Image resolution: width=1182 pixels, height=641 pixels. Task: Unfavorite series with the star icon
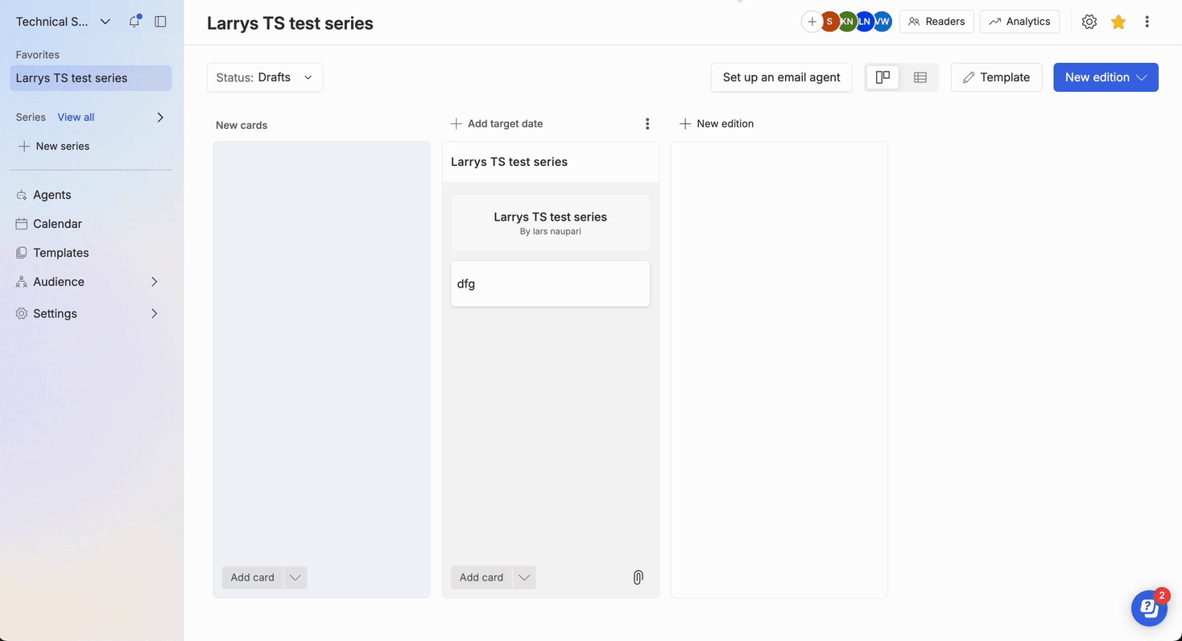[x=1118, y=22]
